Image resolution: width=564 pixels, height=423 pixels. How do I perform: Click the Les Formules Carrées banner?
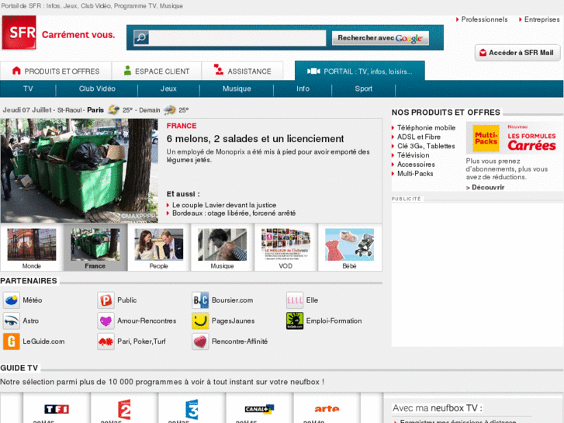point(531,139)
